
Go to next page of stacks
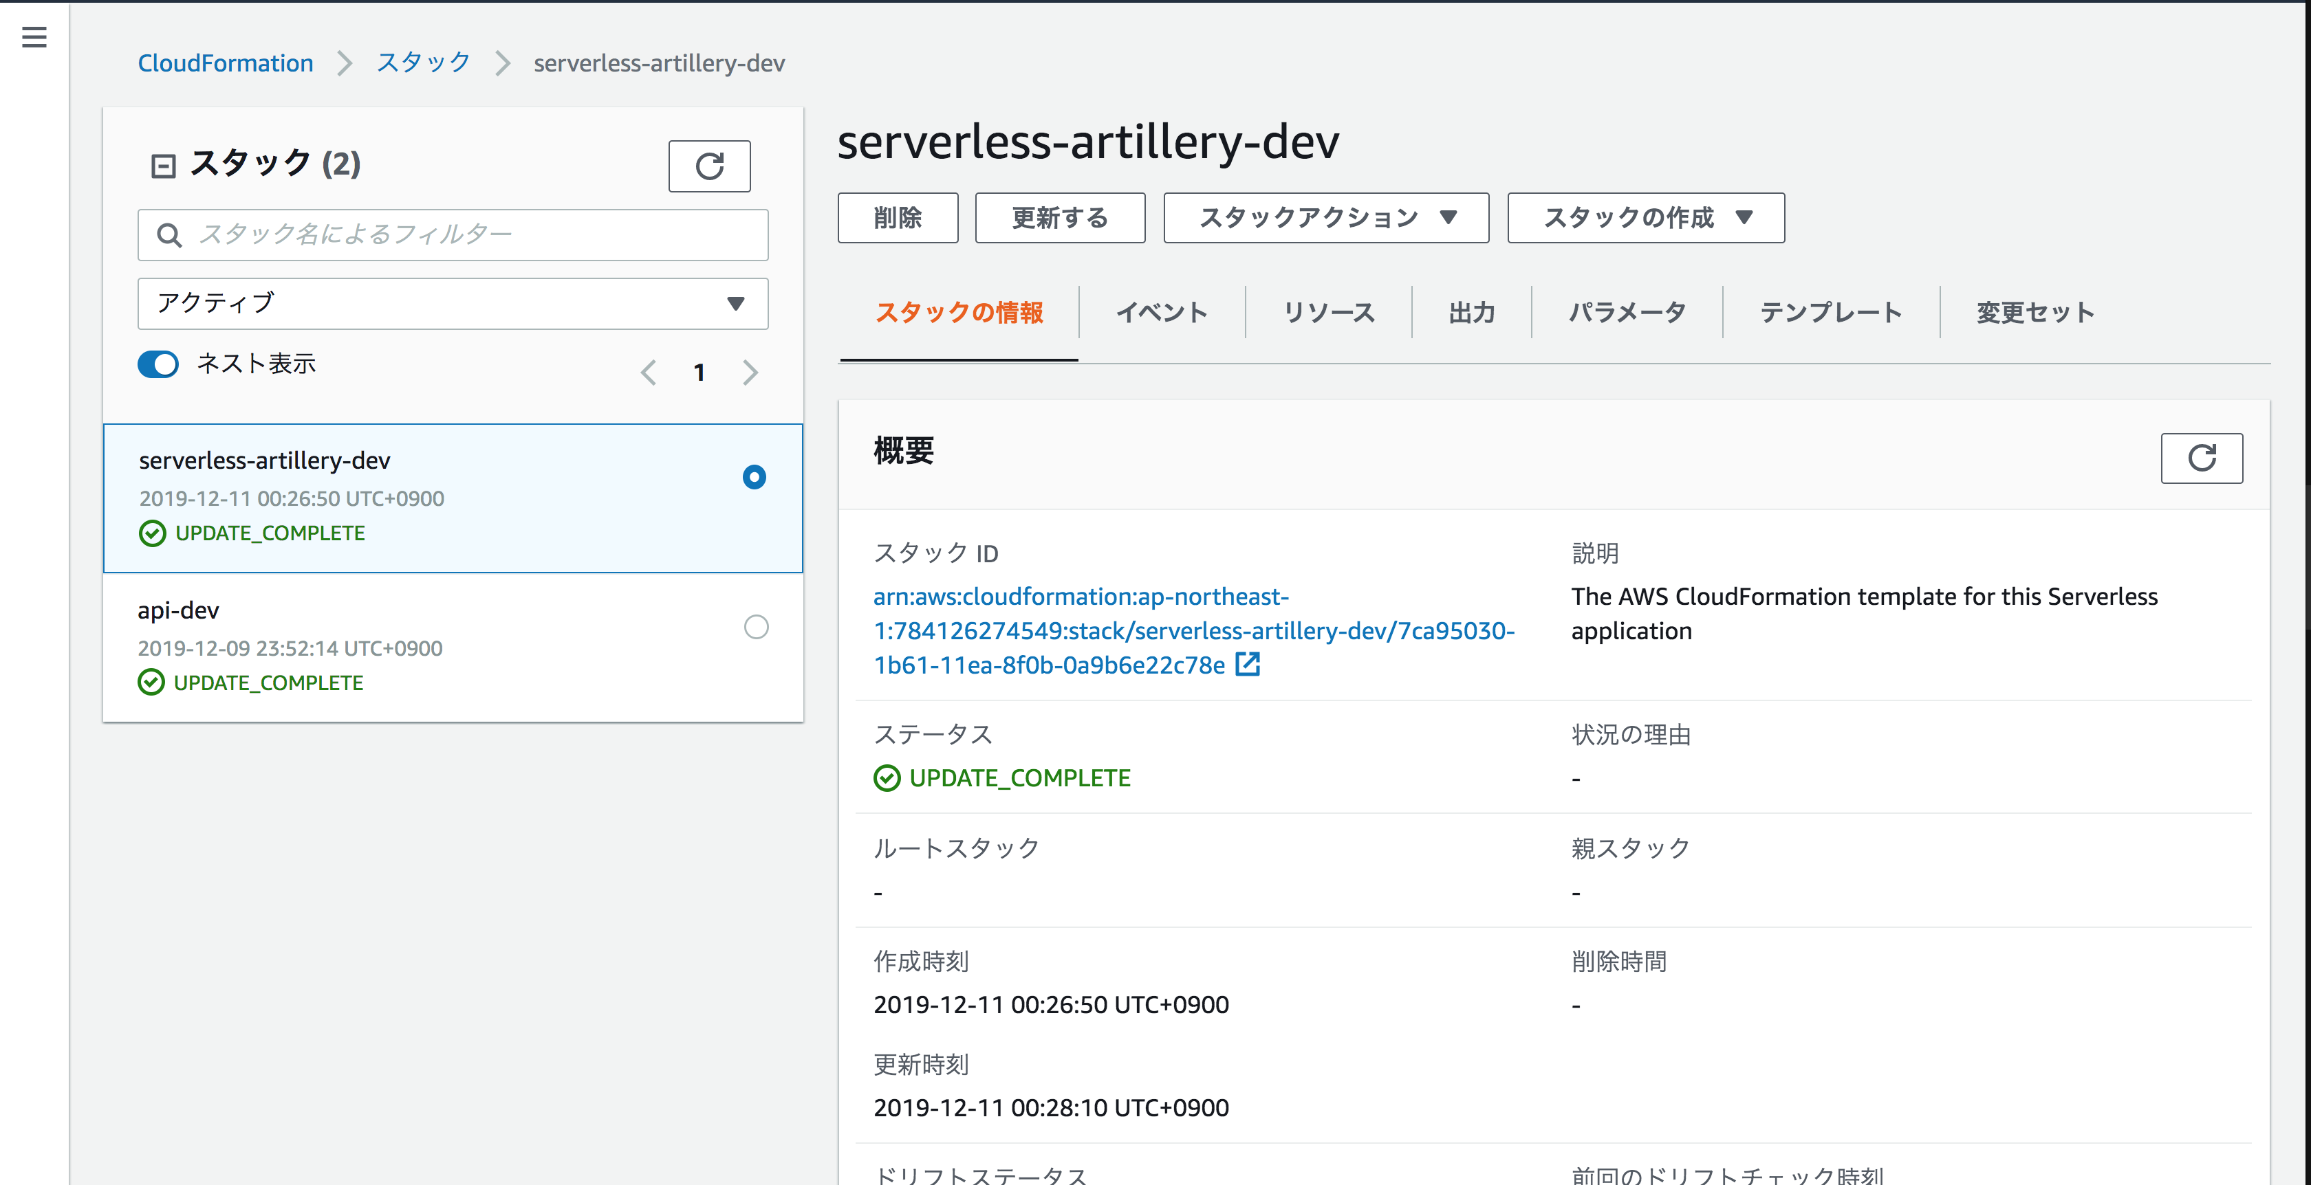pyautogui.click(x=751, y=372)
